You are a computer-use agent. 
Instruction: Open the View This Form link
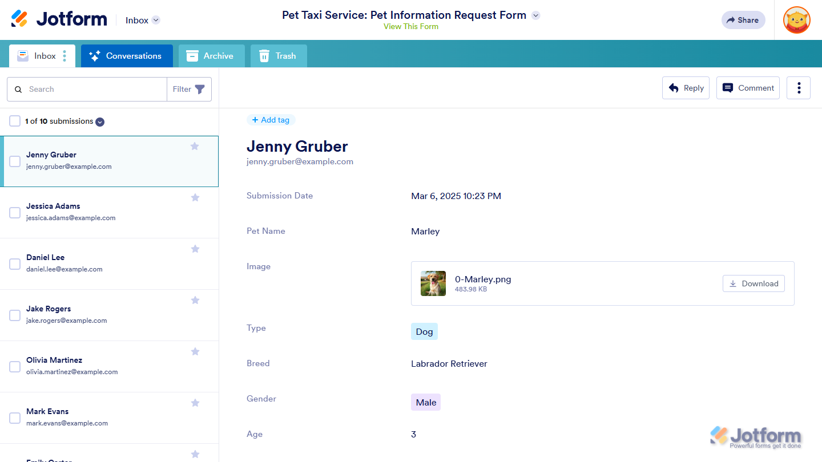(x=411, y=26)
